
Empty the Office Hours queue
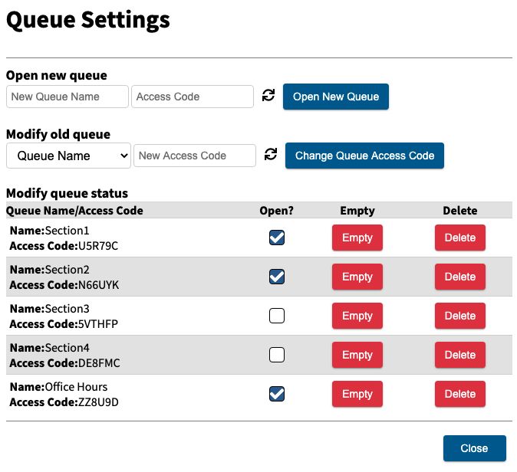[357, 394]
